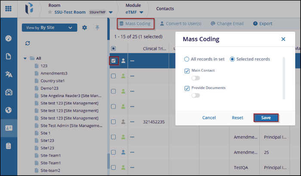Toggle the Provide Documents switch

click(196, 95)
